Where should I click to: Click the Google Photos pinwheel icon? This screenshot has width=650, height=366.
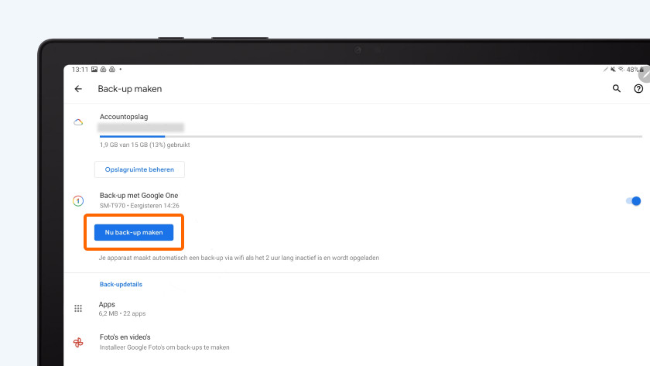click(x=78, y=342)
